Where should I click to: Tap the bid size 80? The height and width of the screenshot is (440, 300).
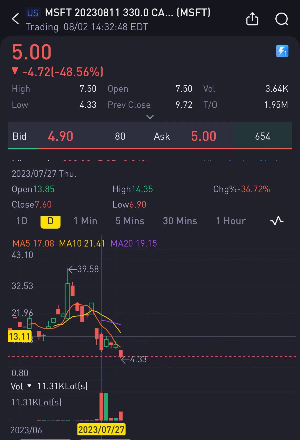tap(120, 136)
